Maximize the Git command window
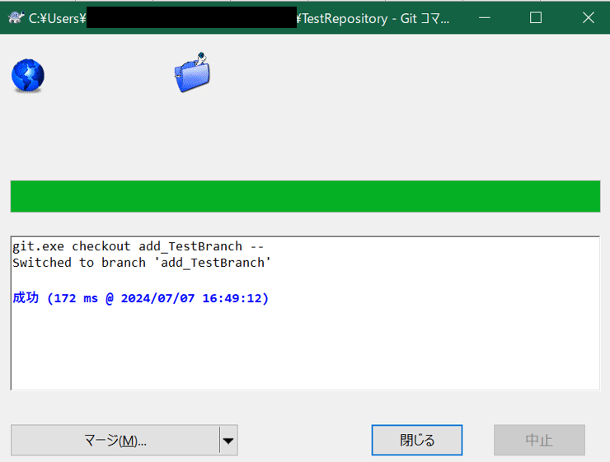Image resolution: width=610 pixels, height=462 pixels. [x=536, y=18]
